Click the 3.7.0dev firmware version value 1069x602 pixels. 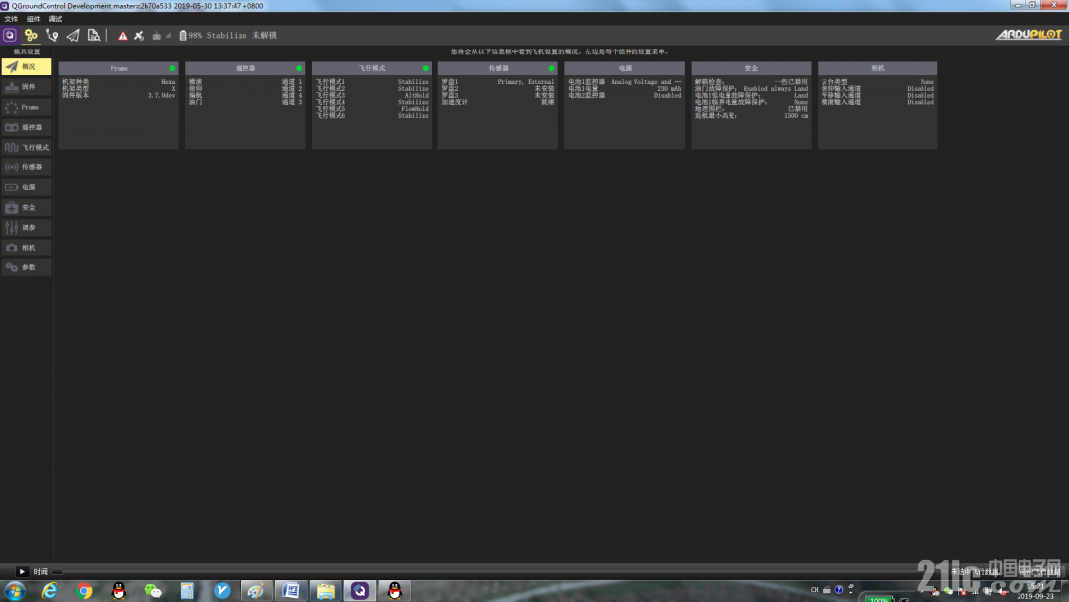(x=161, y=95)
